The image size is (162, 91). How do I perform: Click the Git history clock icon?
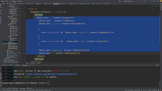154,1
